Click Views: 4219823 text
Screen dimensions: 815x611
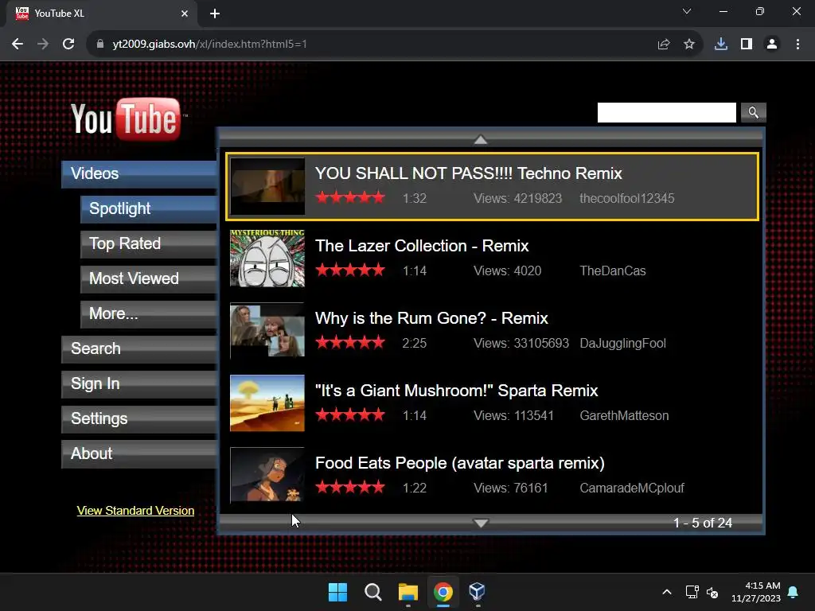tap(517, 198)
